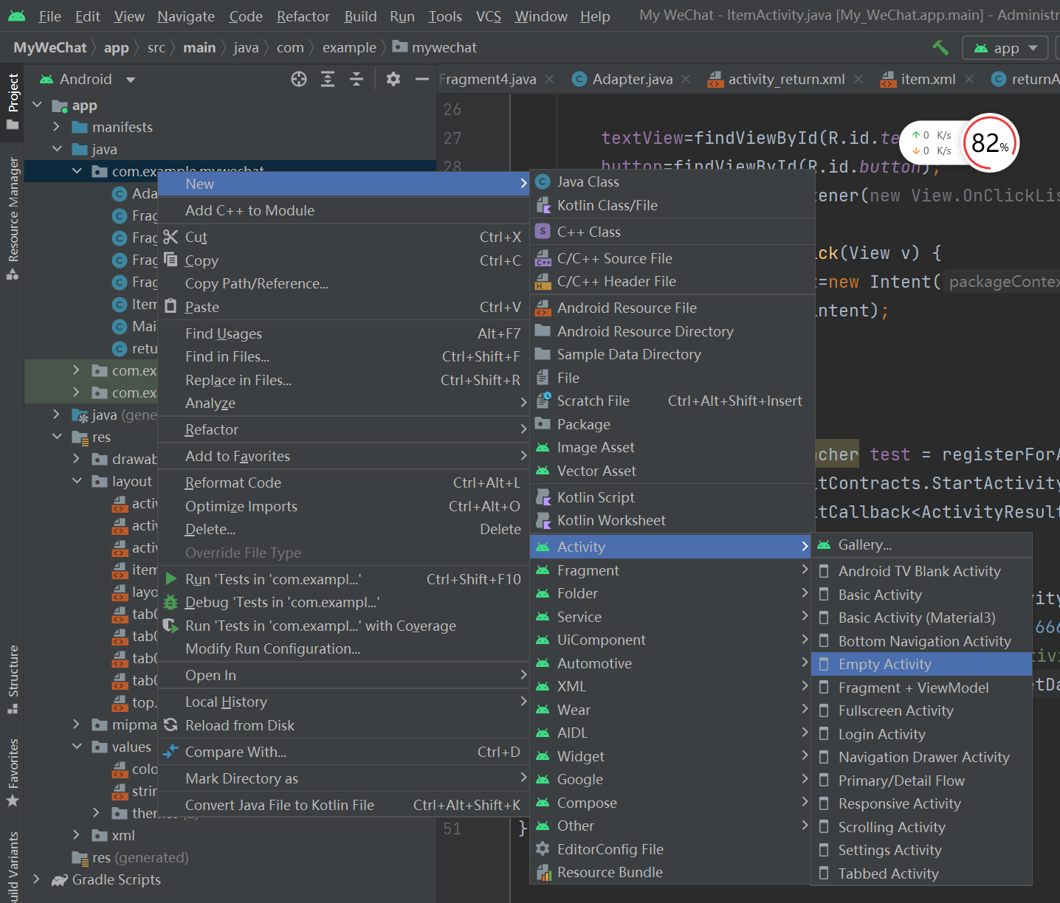This screenshot has height=903, width=1060.
Task: Click Optimize Imports entry
Action: [x=344, y=506]
